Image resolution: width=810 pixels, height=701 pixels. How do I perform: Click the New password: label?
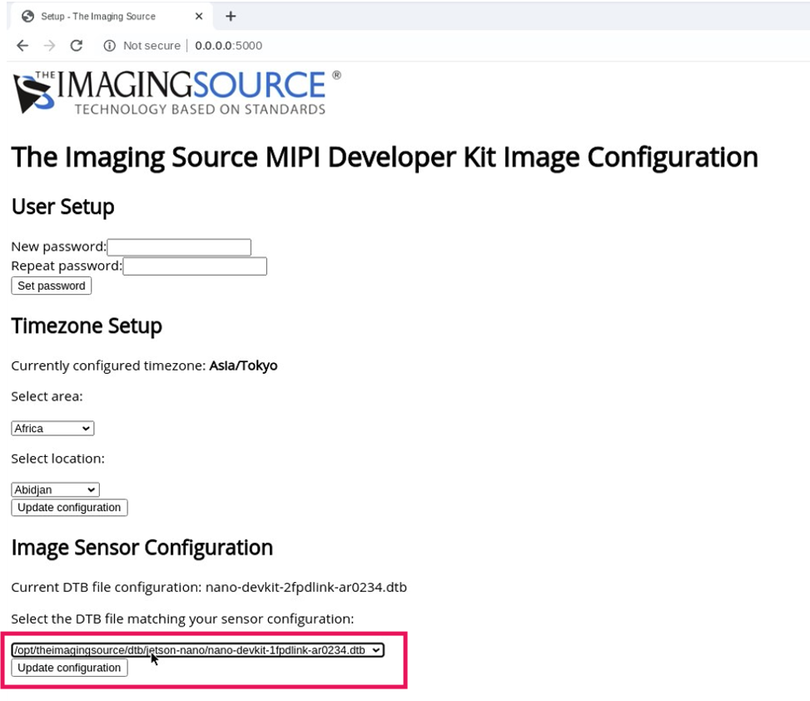tap(59, 247)
